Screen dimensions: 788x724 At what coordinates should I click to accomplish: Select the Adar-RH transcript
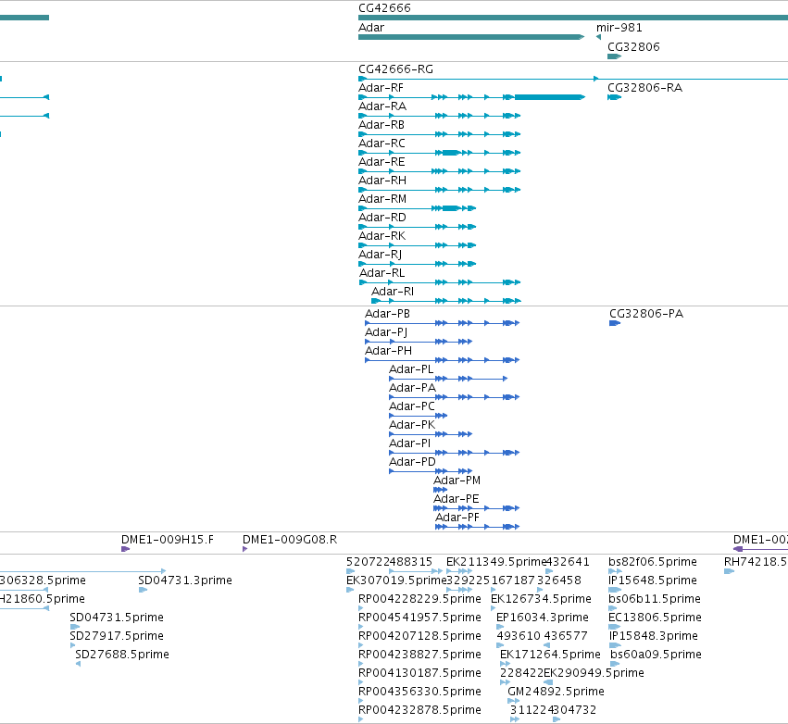click(x=439, y=190)
